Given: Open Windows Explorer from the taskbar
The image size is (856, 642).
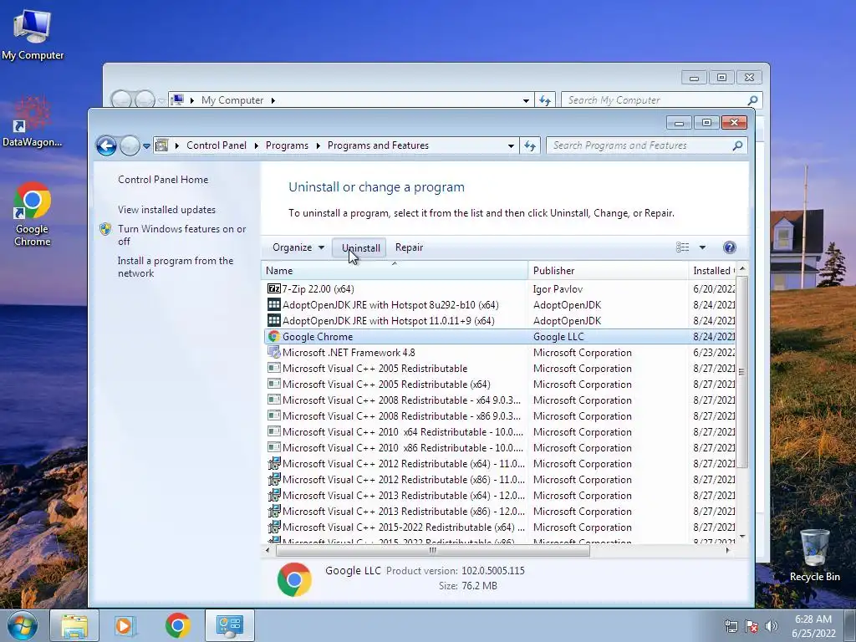Looking at the screenshot, I should pos(74,625).
